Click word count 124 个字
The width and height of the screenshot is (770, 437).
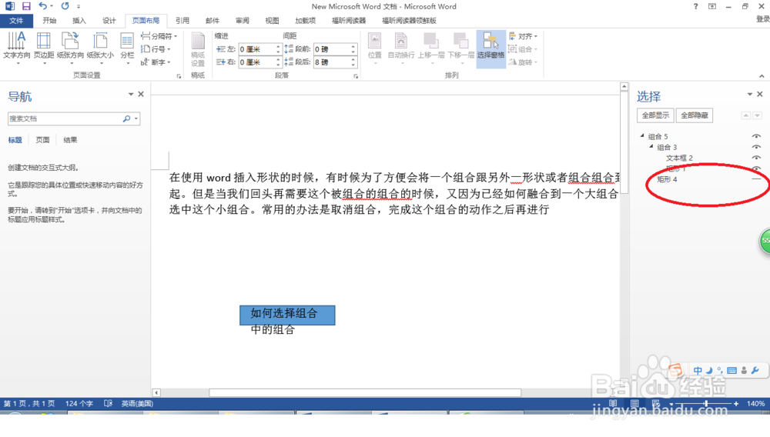(x=79, y=404)
